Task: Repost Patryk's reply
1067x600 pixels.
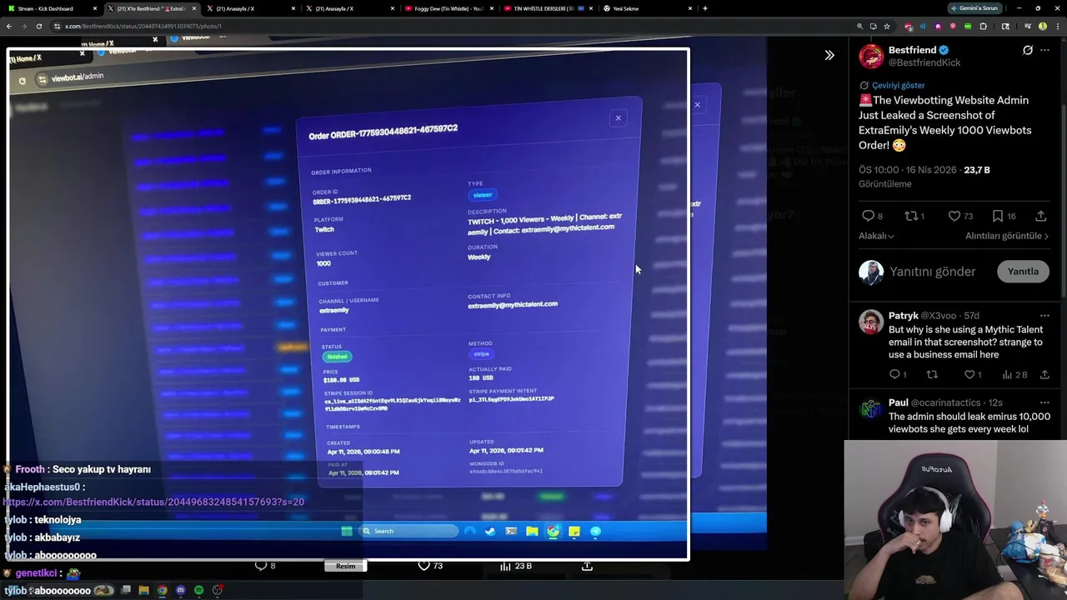Action: pos(933,375)
